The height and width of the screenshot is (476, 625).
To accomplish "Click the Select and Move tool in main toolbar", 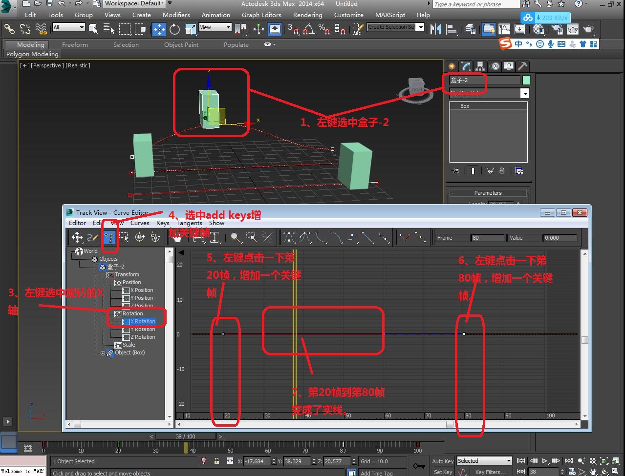I will click(x=159, y=29).
